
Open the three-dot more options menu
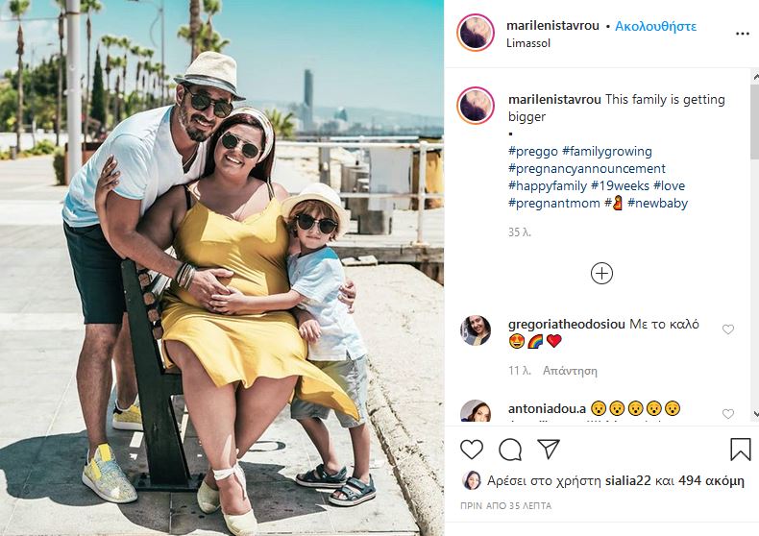743,34
